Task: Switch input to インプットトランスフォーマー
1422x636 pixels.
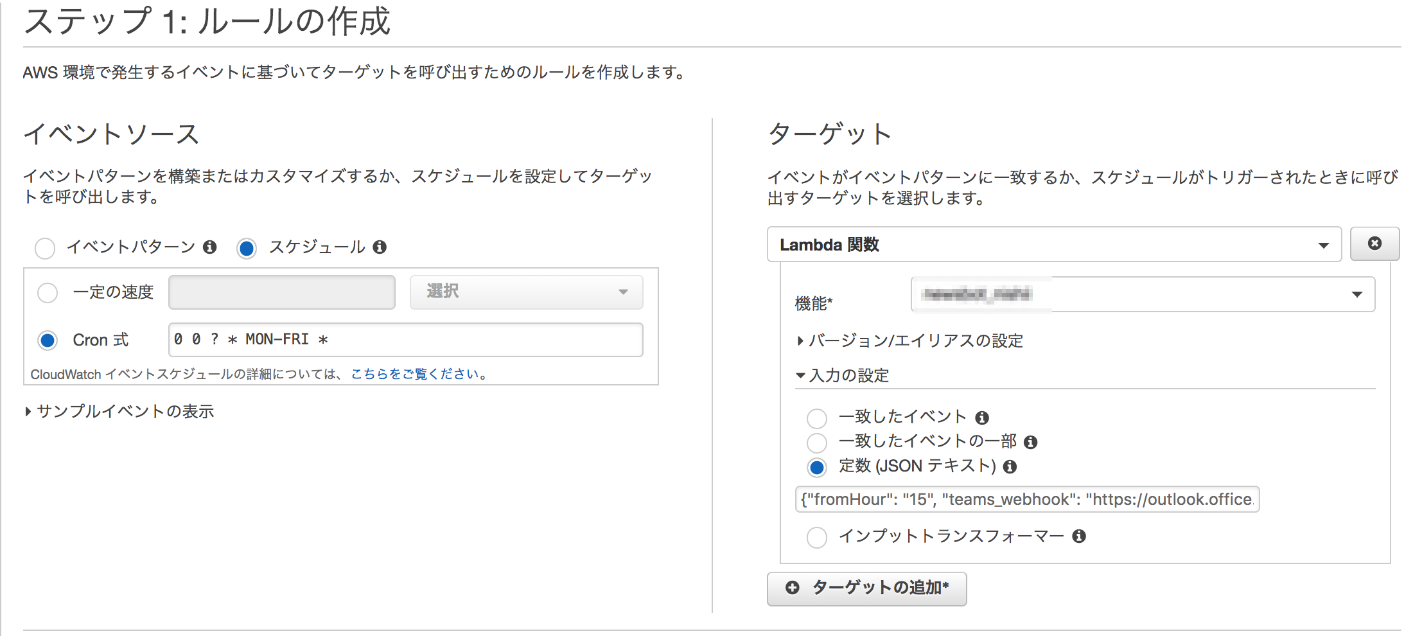Action: (816, 537)
